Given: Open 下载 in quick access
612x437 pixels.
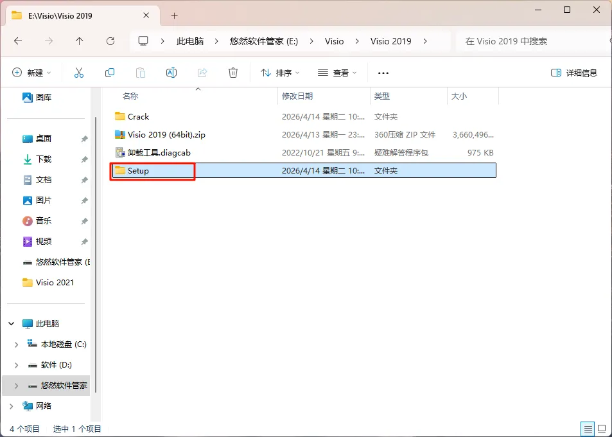Looking at the screenshot, I should click(37, 159).
